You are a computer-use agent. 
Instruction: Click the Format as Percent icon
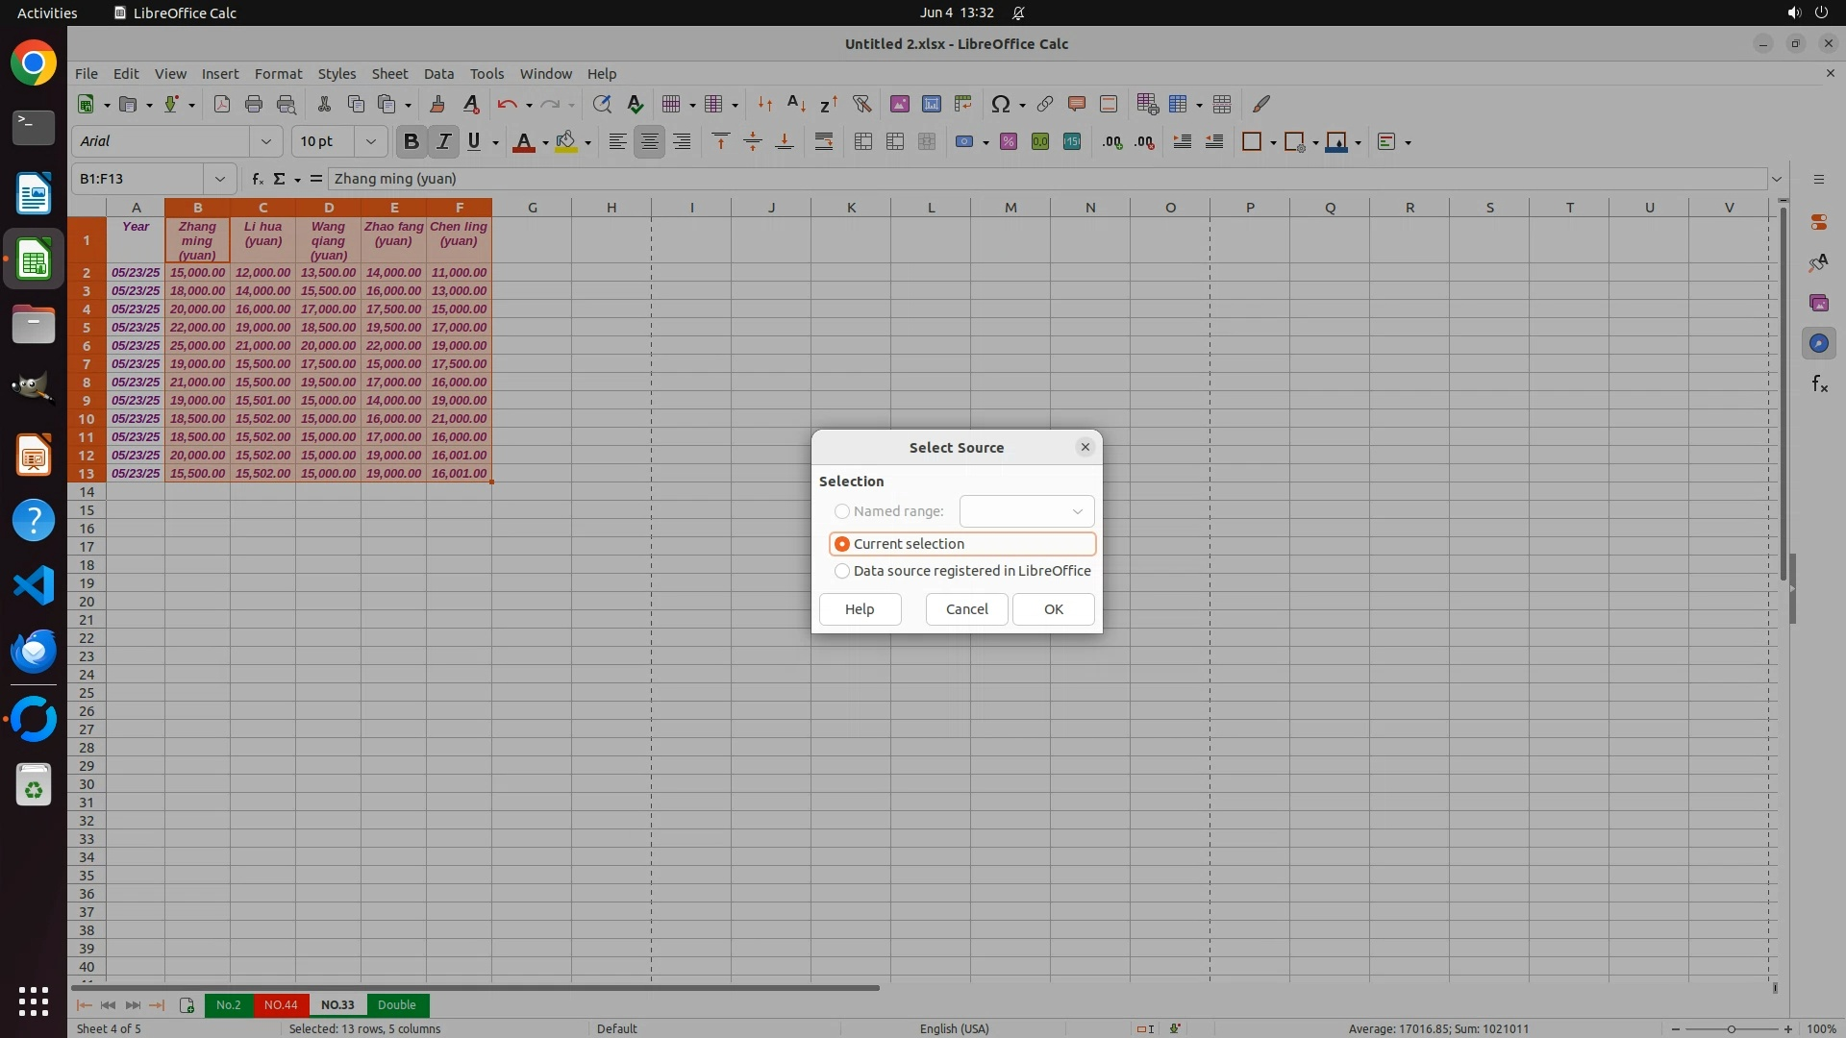click(x=1008, y=141)
